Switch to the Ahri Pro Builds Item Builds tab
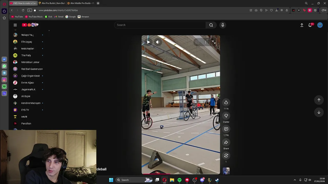Viewport: 328px width, 184px height. click(52, 3)
